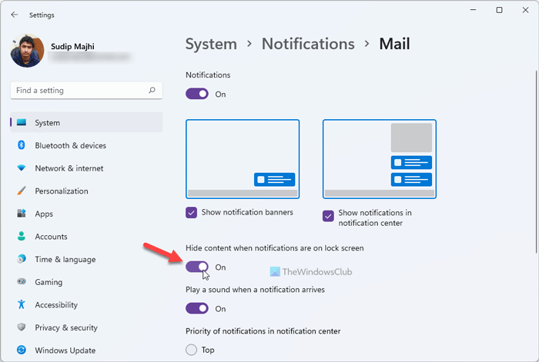The height and width of the screenshot is (362, 539).
Task: Click the Network & internet wifi icon
Action: click(x=22, y=168)
